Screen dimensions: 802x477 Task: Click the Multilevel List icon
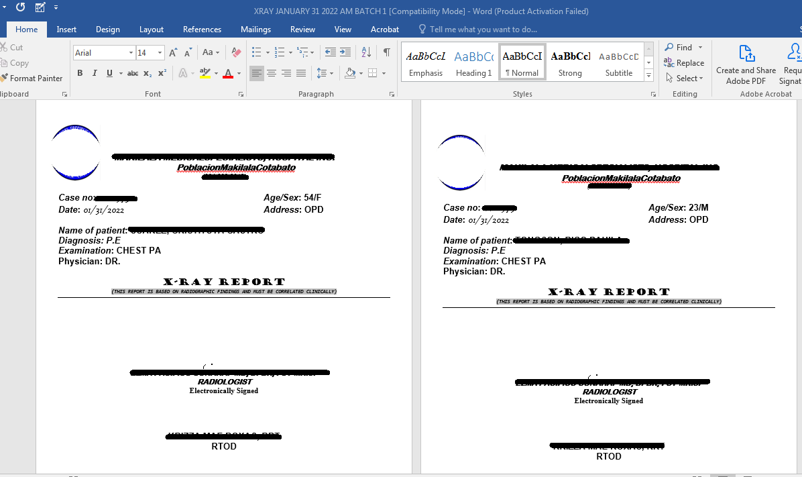tap(303, 52)
